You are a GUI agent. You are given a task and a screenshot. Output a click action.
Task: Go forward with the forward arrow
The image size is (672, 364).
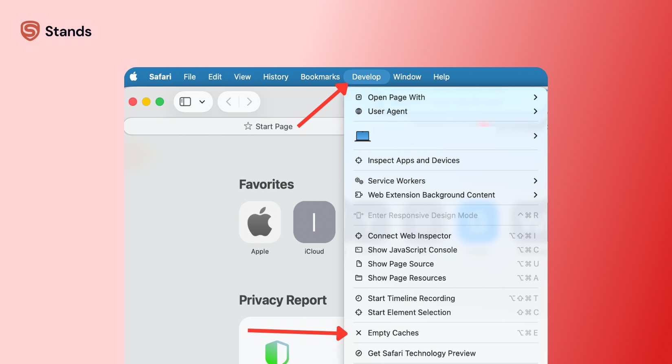click(249, 102)
